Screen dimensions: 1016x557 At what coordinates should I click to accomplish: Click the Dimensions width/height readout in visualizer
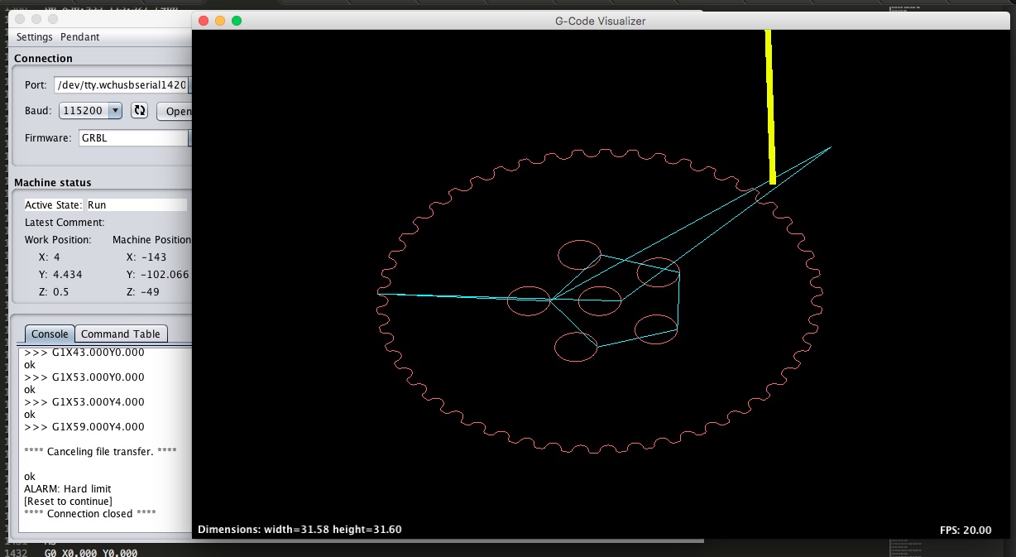click(x=300, y=530)
